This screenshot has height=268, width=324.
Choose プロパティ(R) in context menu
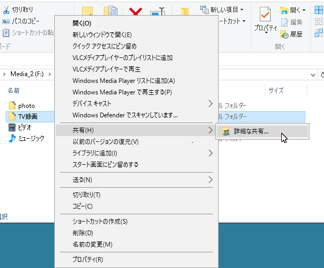[88, 260]
